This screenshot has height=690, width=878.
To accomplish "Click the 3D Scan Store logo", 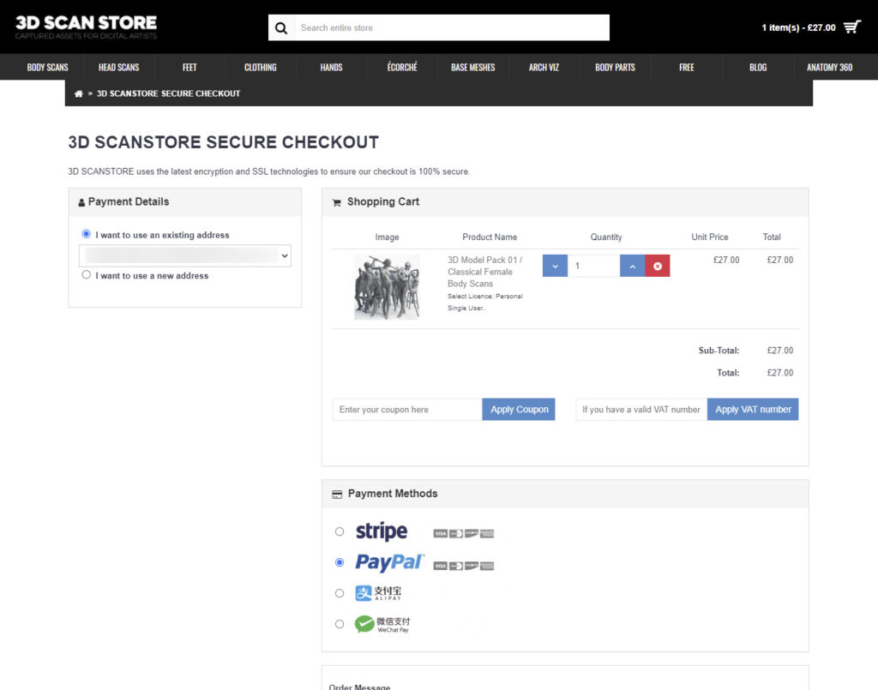I will [x=86, y=26].
